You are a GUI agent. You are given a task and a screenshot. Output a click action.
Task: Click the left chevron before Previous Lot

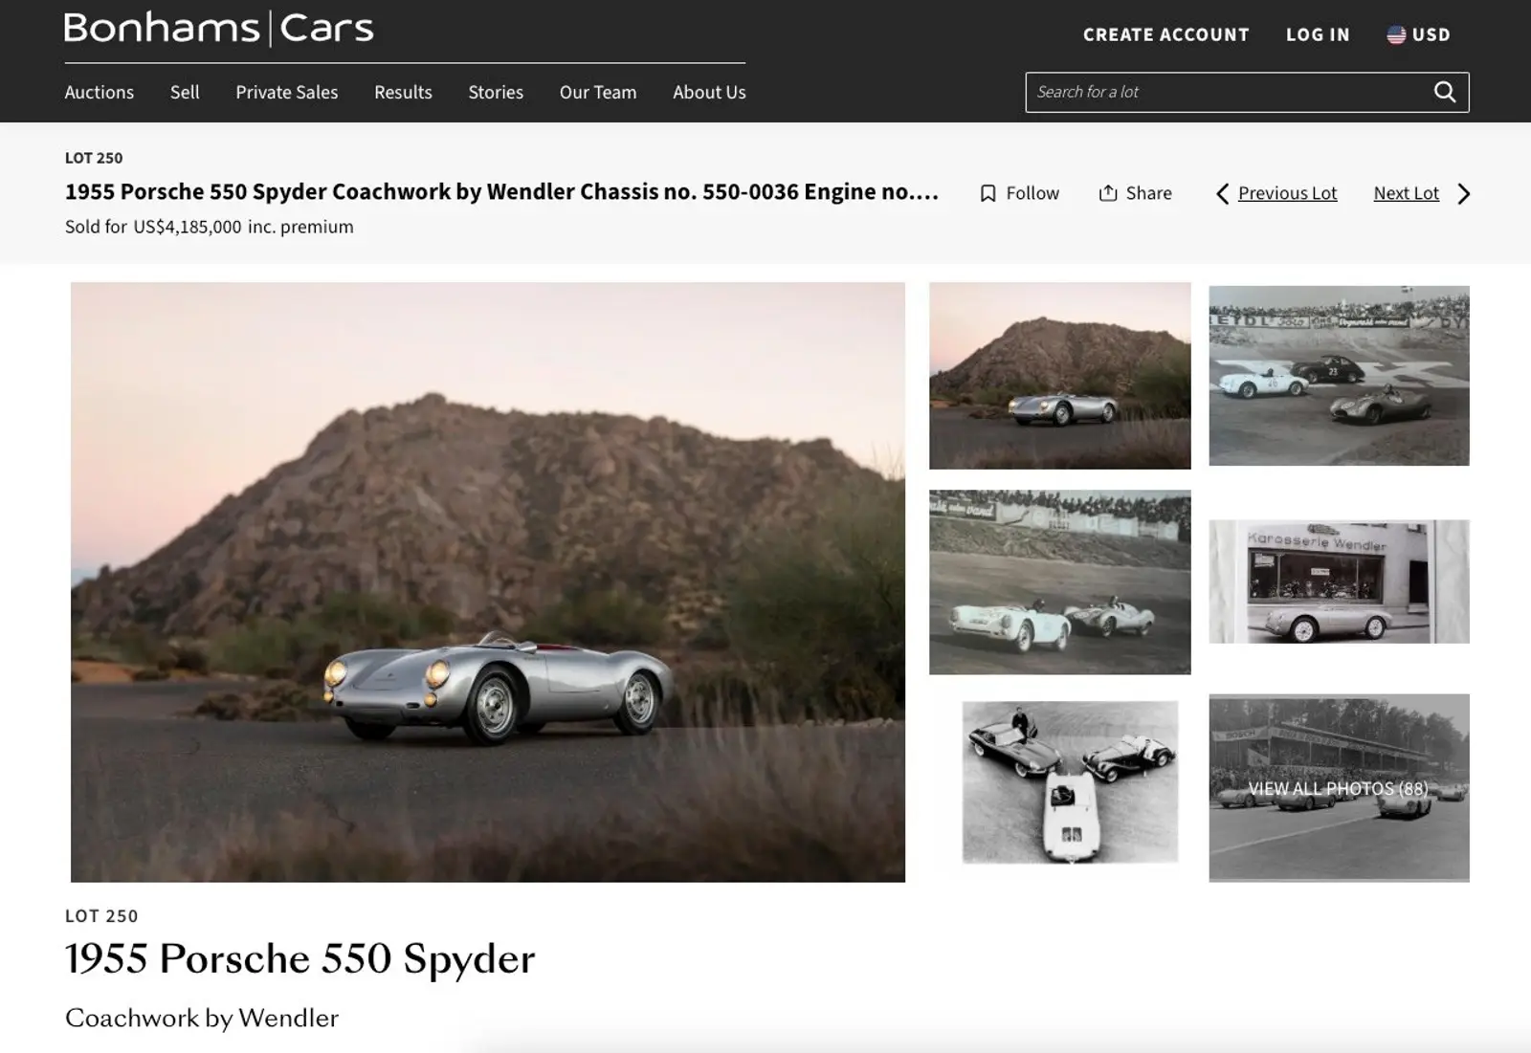pyautogui.click(x=1222, y=194)
